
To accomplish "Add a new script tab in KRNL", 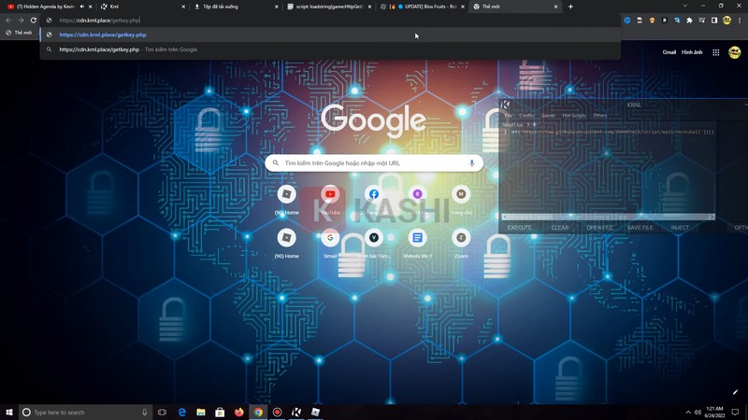I will [x=534, y=125].
